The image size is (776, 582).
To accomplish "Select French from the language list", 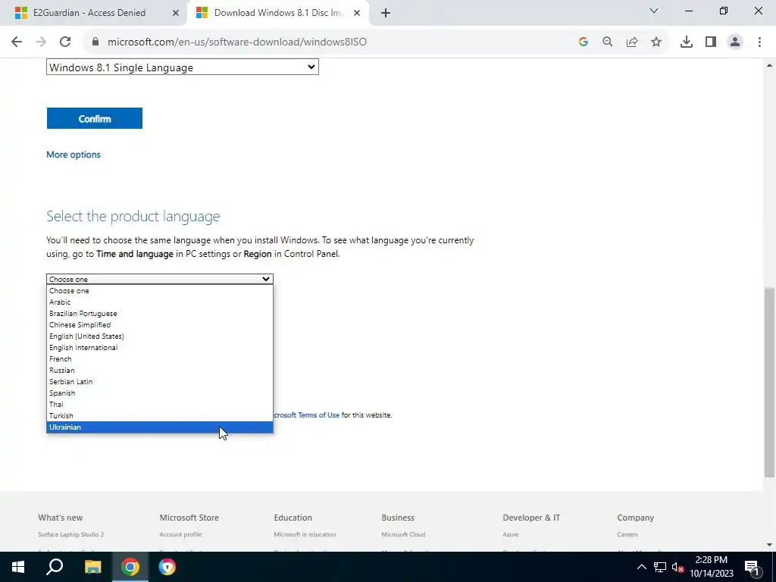I will [159, 358].
